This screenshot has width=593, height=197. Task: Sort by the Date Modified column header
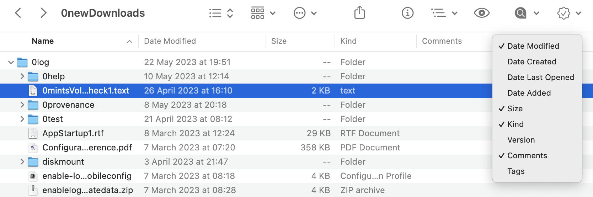170,41
